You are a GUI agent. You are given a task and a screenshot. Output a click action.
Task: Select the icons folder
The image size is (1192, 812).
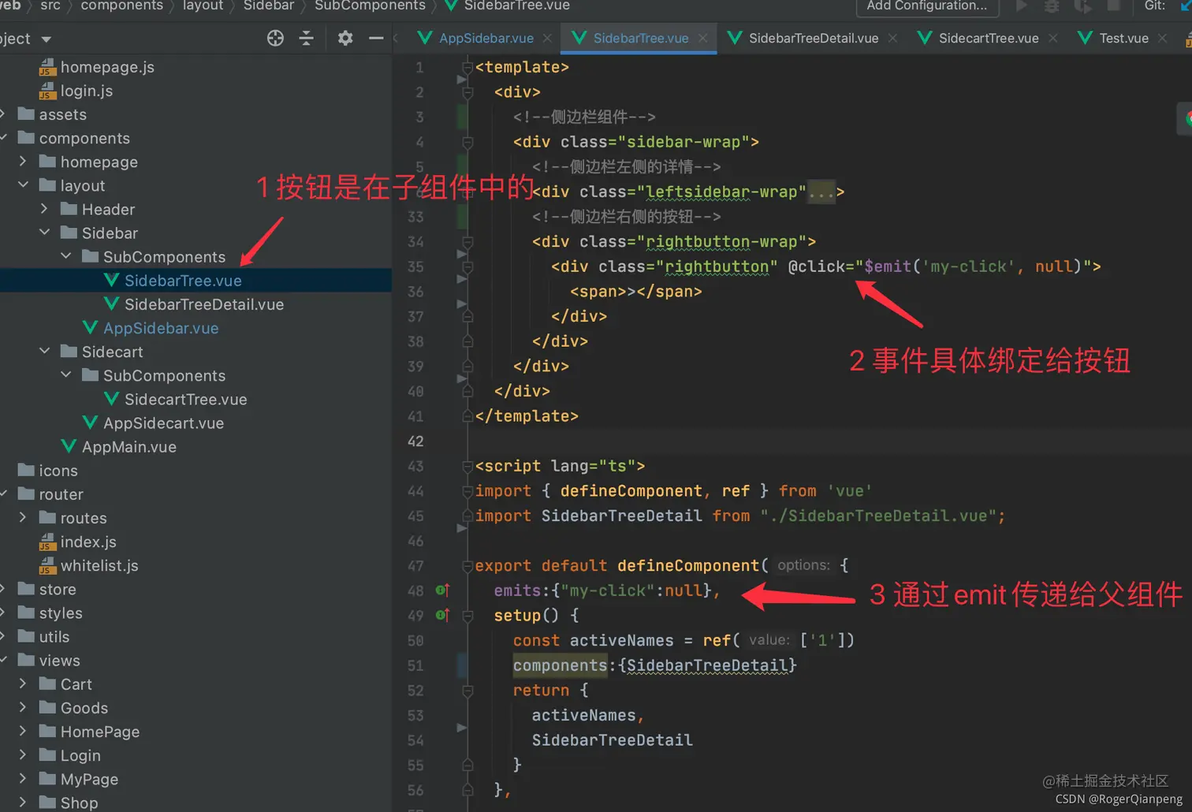pos(47,470)
